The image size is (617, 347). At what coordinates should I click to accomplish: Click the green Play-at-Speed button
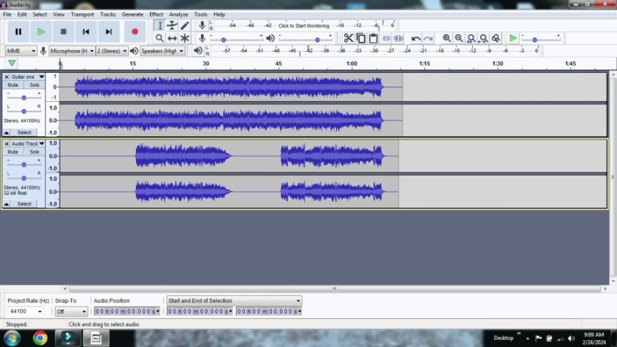513,38
